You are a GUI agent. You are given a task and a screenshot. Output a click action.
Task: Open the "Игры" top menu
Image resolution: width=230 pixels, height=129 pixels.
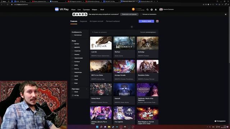(x=73, y=10)
